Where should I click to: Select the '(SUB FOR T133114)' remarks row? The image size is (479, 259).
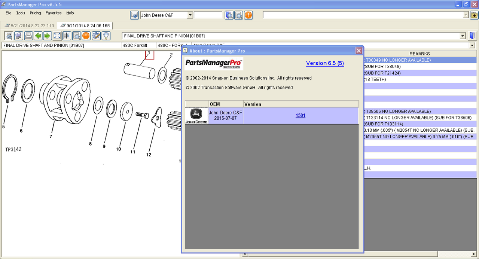(x=419, y=124)
